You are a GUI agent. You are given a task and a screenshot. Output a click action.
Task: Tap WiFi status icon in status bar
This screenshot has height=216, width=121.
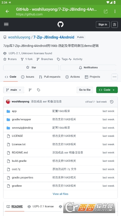click(x=108, y=2)
